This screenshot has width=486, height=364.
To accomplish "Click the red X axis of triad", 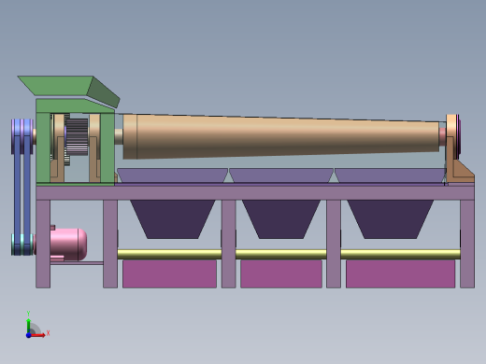I will 38,335.
